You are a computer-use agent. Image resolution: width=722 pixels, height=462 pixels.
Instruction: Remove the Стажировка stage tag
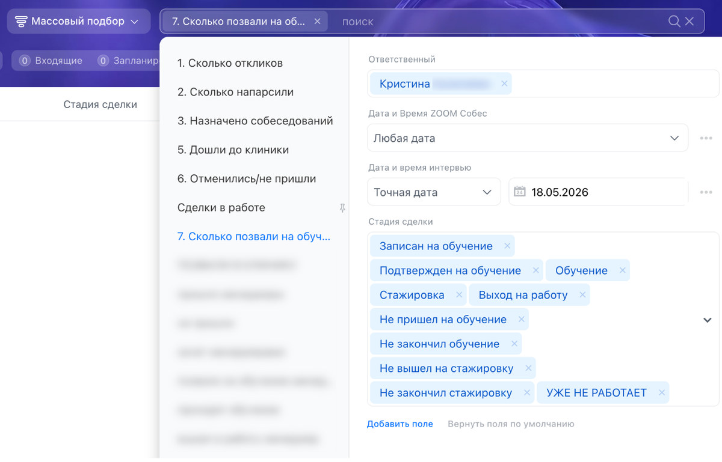(x=459, y=295)
